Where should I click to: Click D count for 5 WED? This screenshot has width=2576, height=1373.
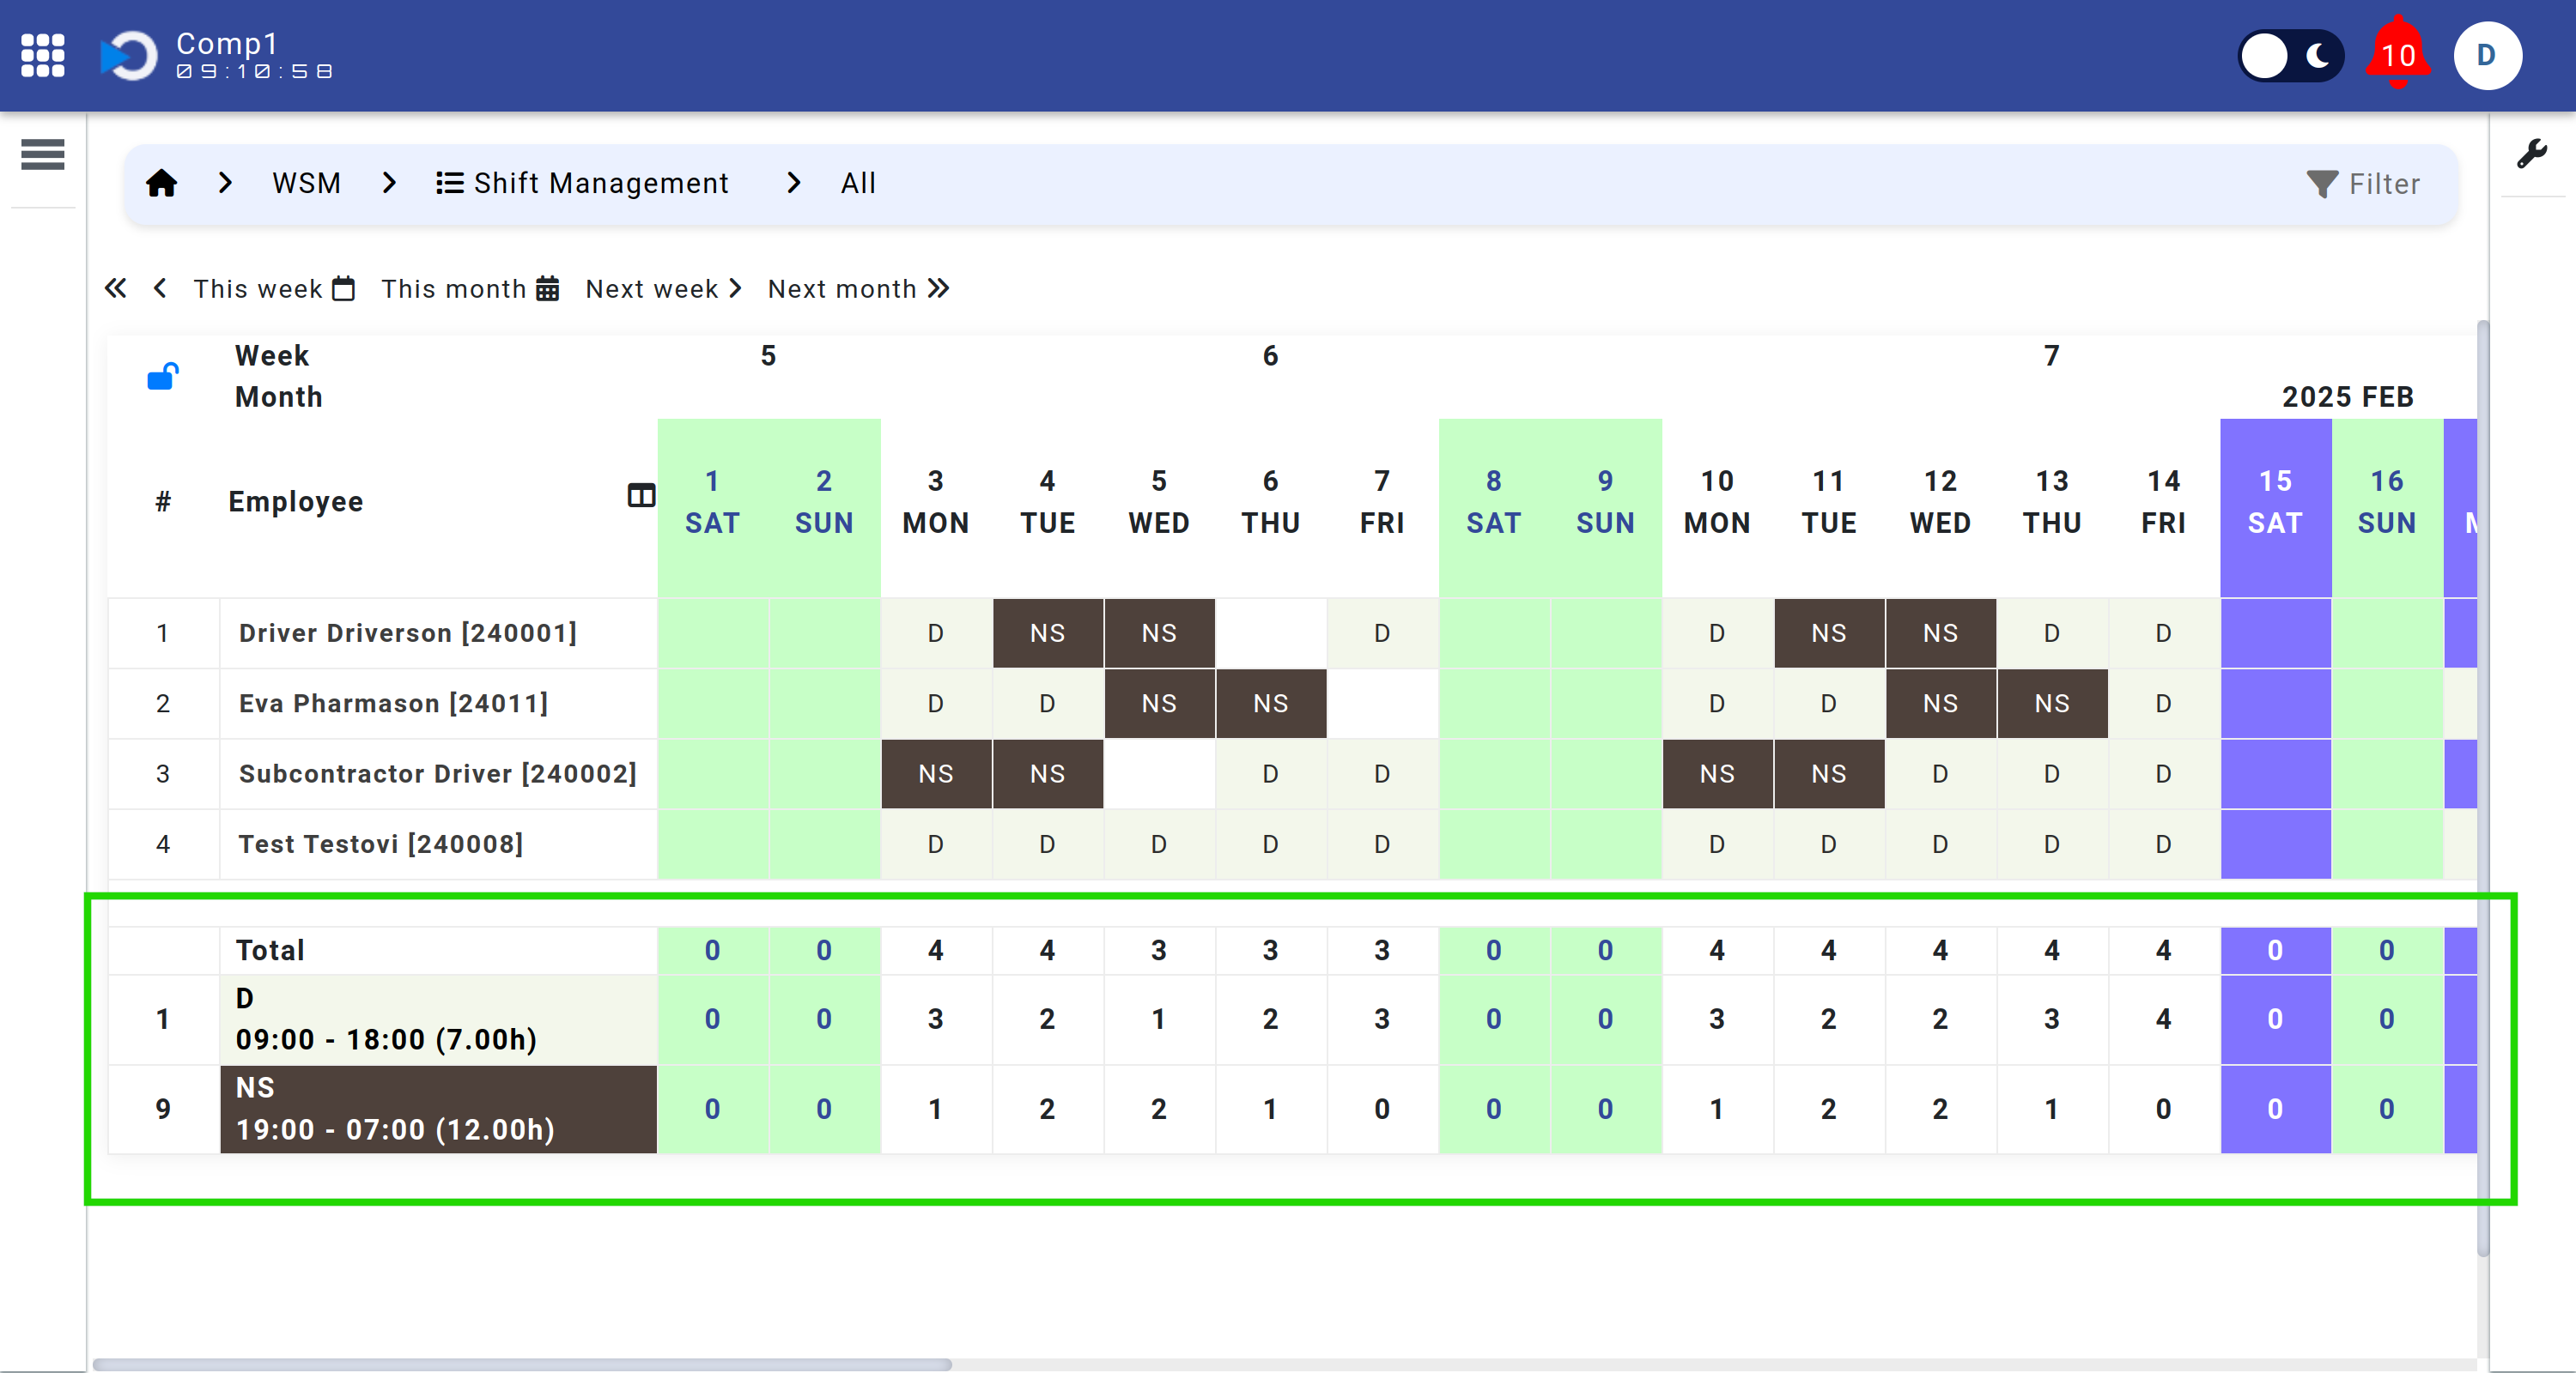pyautogui.click(x=1159, y=1019)
